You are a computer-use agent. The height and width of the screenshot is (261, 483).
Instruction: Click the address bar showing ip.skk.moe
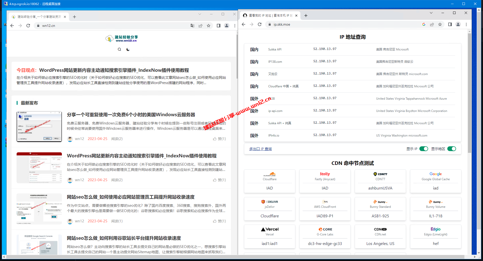(x=284, y=24)
